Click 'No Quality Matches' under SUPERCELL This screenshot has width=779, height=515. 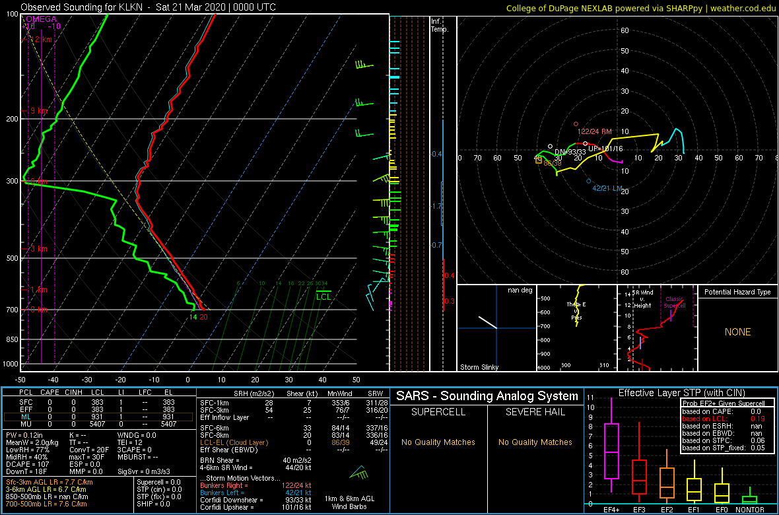438,442
